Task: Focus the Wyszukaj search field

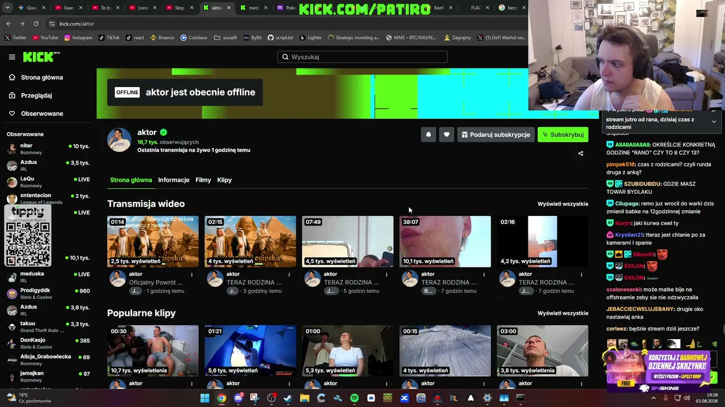Action: 362,57
